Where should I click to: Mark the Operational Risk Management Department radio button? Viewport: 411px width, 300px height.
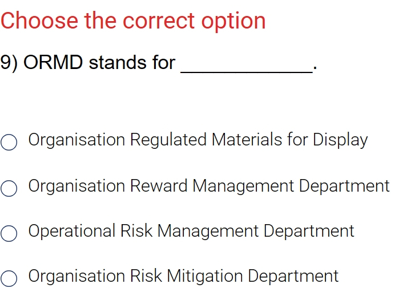(x=9, y=233)
